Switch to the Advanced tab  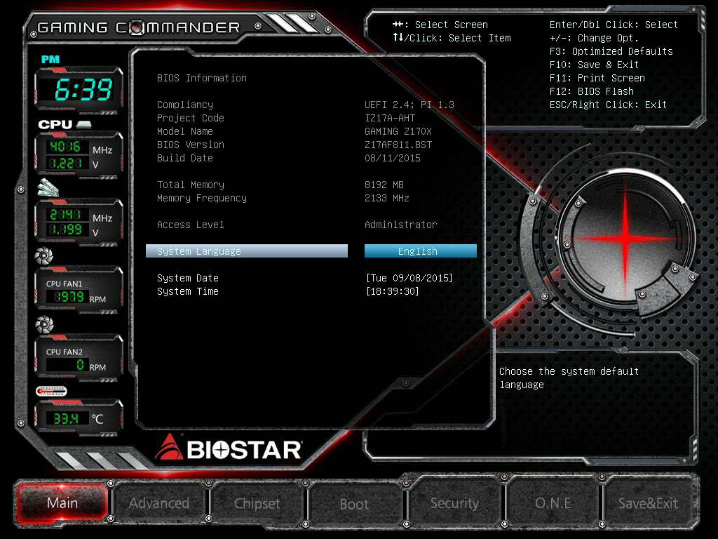pos(159,503)
